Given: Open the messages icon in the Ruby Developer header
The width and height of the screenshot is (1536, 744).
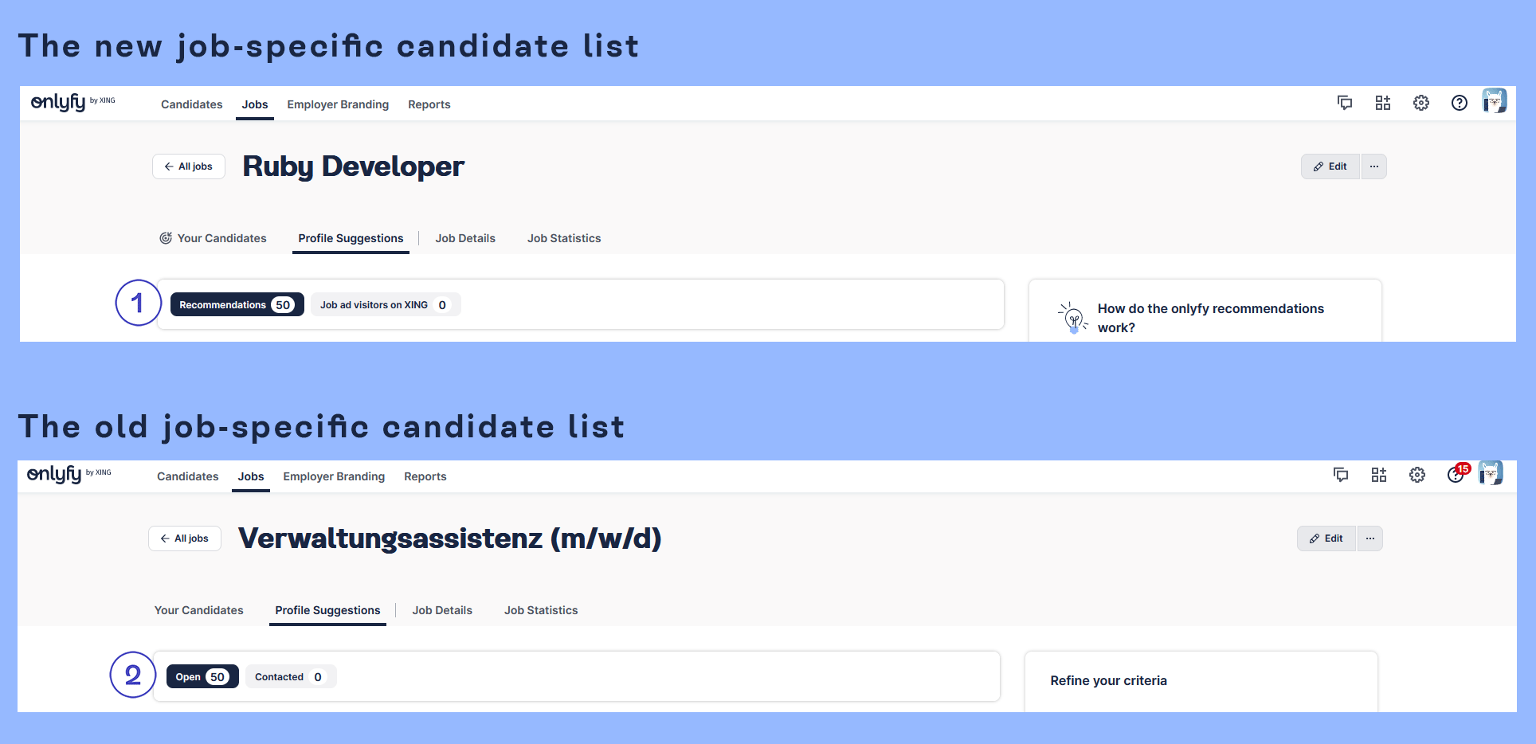Looking at the screenshot, I should click(1345, 103).
